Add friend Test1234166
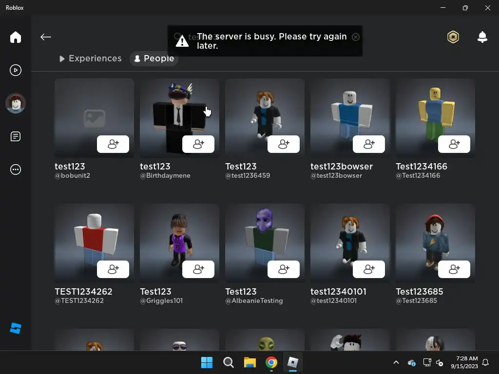The width and height of the screenshot is (499, 374). [454, 144]
